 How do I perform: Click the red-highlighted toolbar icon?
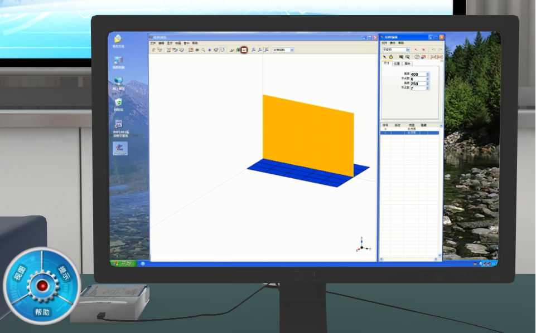coord(244,50)
